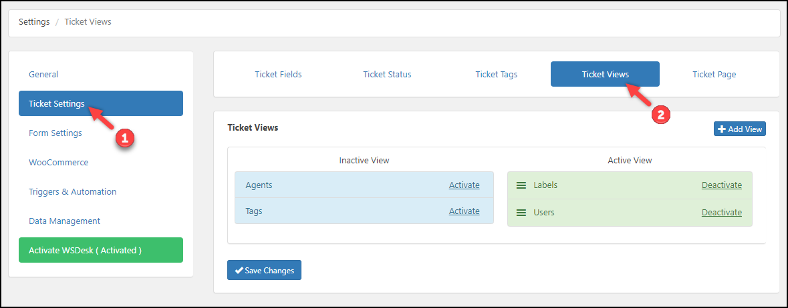Click the drag handle icon beside Users
The width and height of the screenshot is (788, 308).
coord(521,213)
